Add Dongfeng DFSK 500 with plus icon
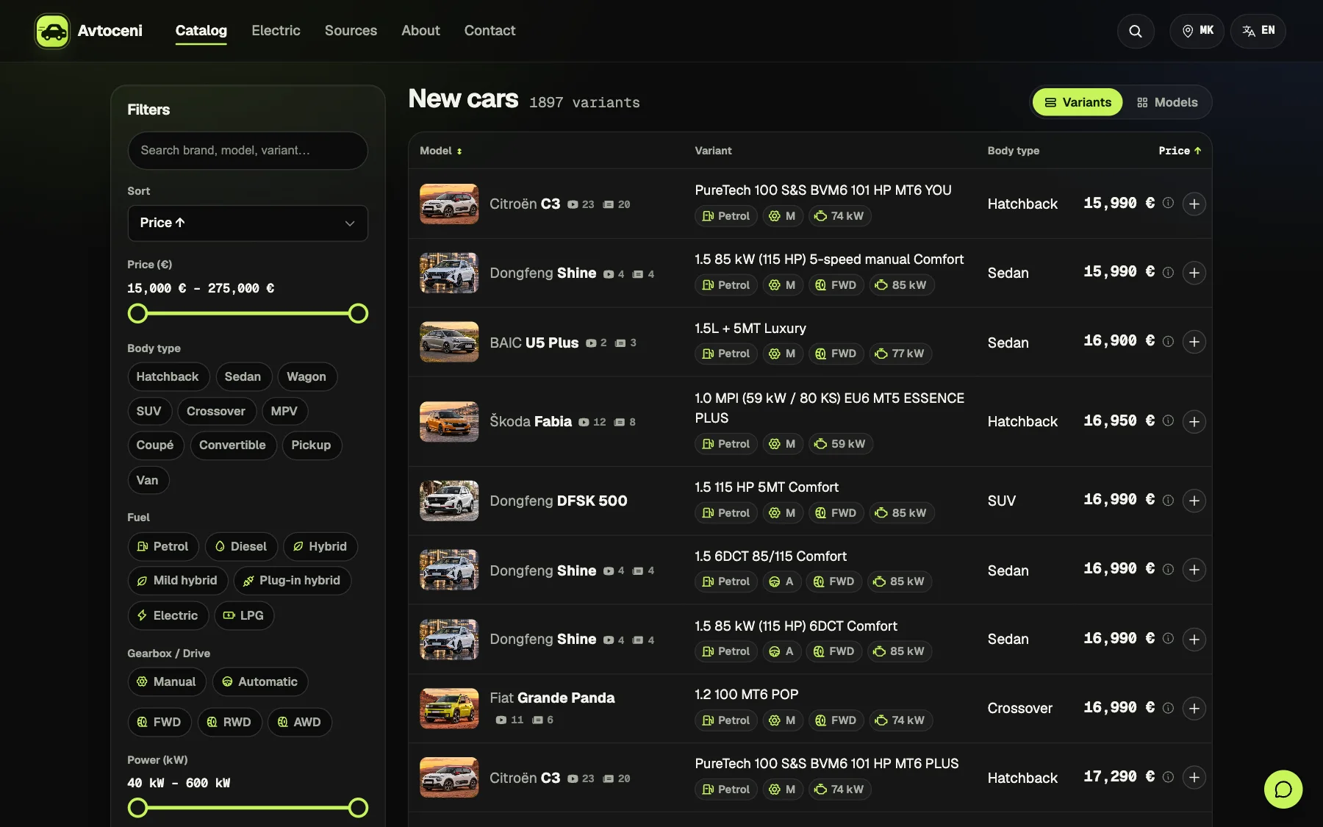Screen dimensions: 1323x827 click(1194, 501)
